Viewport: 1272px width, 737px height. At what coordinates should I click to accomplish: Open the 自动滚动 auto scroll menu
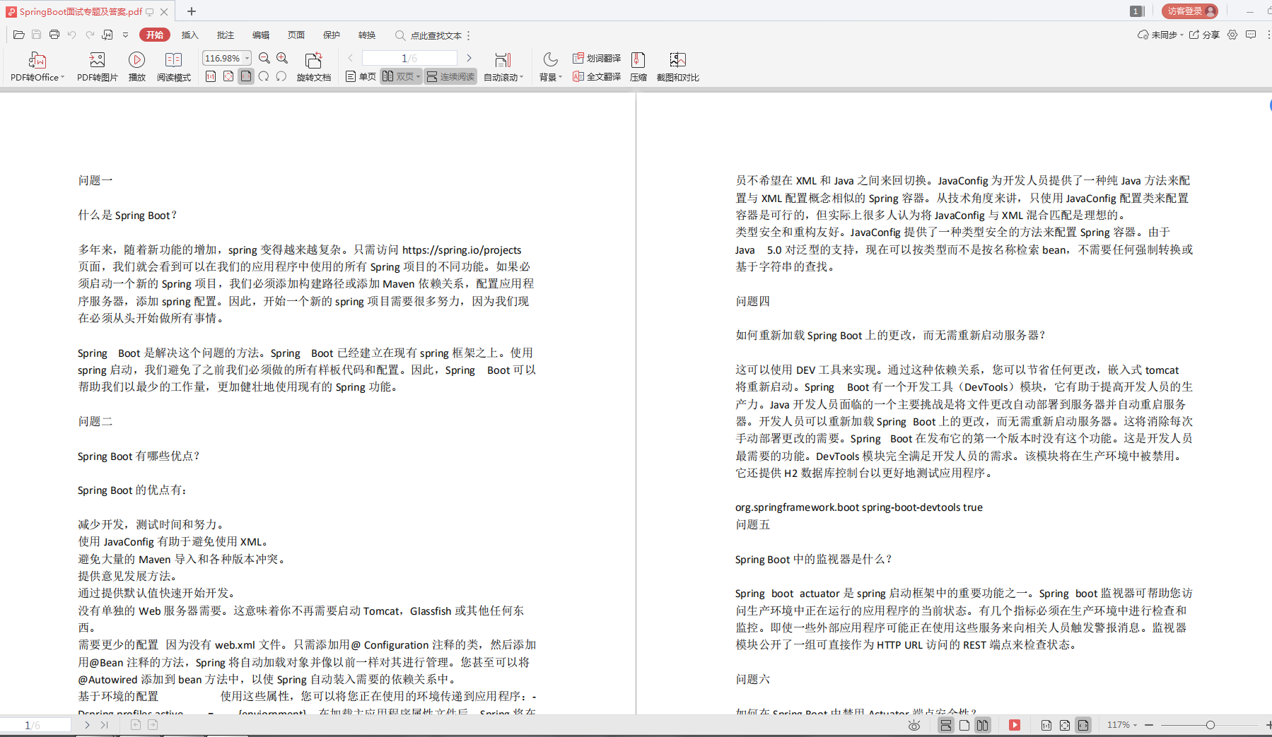[x=503, y=66]
